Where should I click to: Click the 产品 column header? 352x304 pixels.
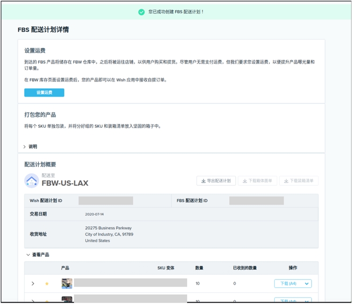(x=65, y=268)
